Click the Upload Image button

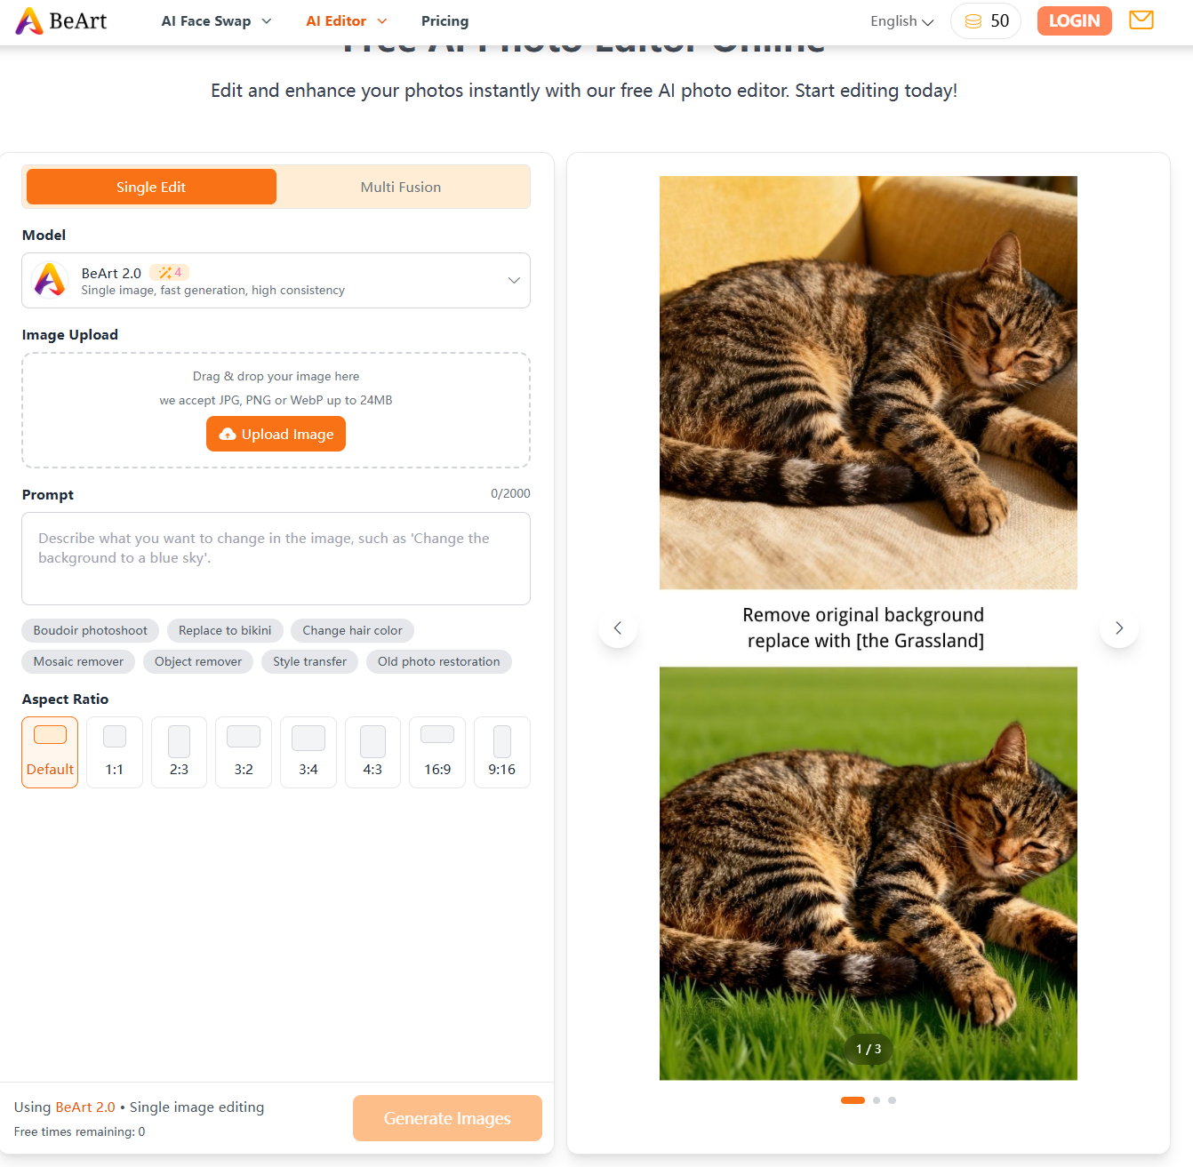coord(276,434)
